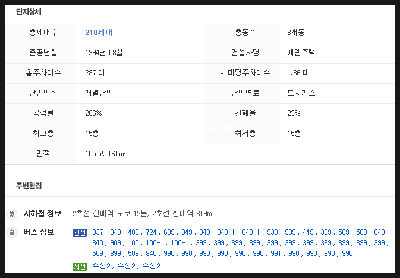Viewport: 400px width, 278px height.
Task: Click the 총세대수 label
Action: (43, 33)
